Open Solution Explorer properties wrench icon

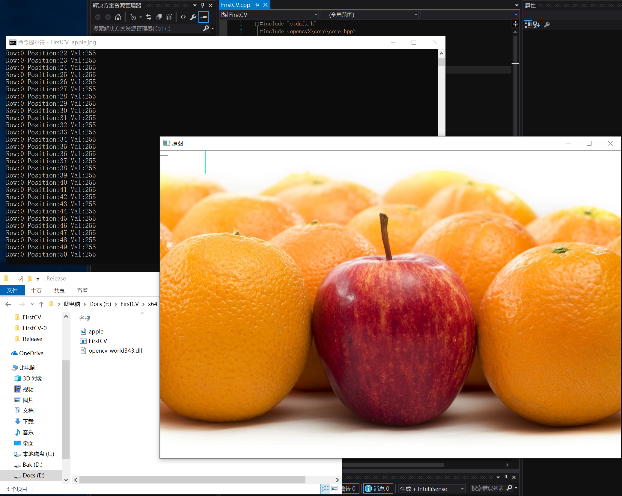tap(193, 17)
